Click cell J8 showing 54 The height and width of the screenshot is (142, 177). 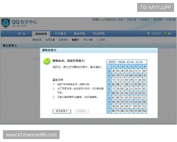[x=145, y=111]
